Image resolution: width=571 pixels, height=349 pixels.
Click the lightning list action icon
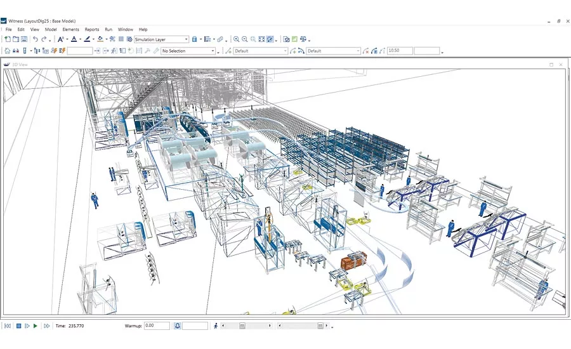(x=62, y=51)
